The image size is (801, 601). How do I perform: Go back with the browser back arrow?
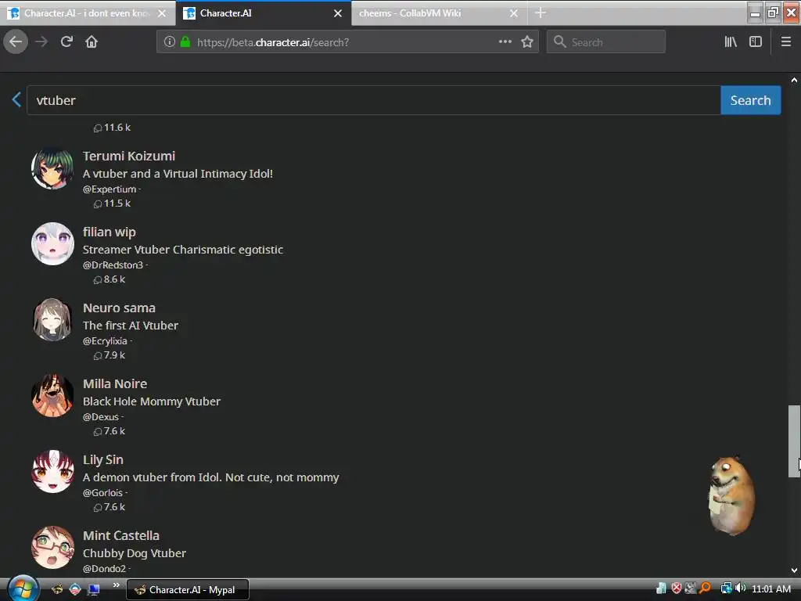16,41
